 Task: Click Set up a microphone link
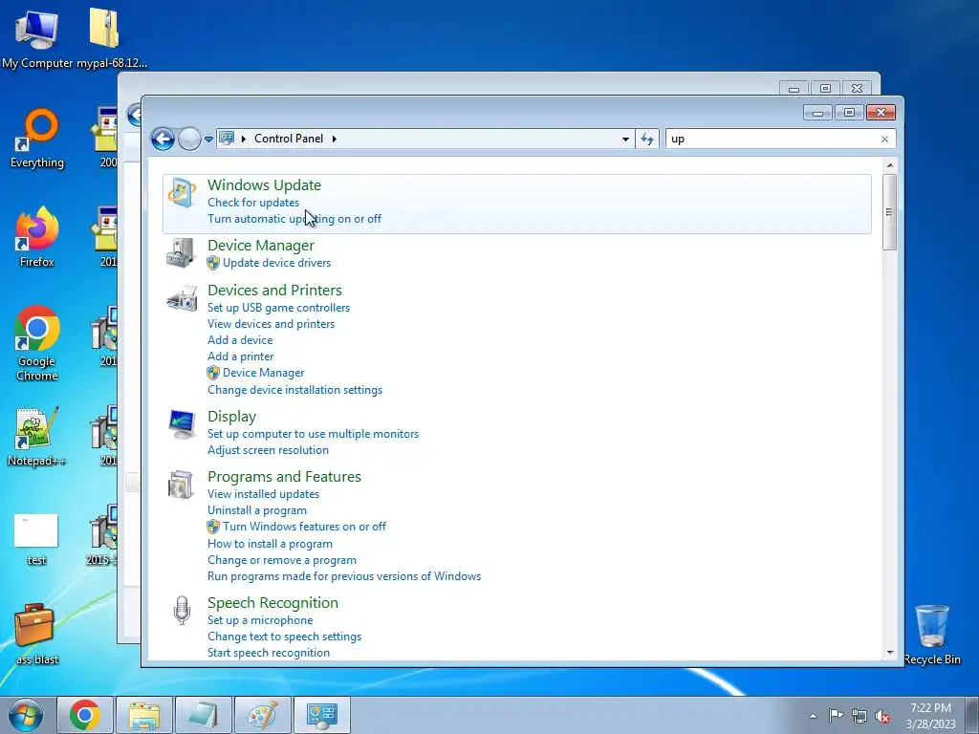260,619
